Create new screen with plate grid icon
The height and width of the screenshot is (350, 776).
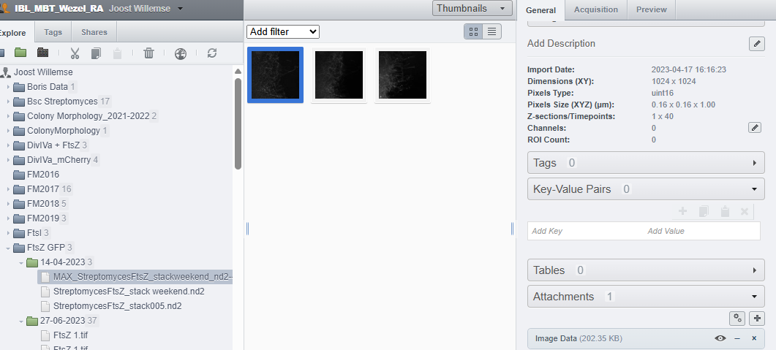point(43,53)
